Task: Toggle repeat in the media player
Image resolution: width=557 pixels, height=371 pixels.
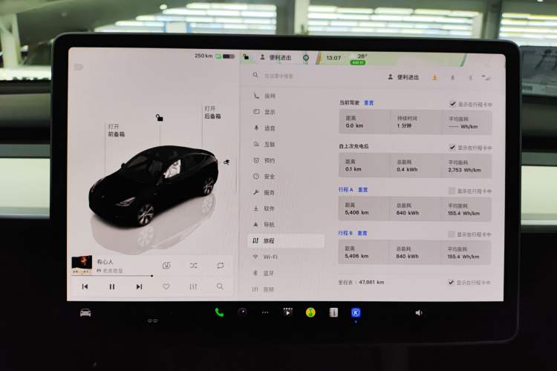Action: click(221, 265)
